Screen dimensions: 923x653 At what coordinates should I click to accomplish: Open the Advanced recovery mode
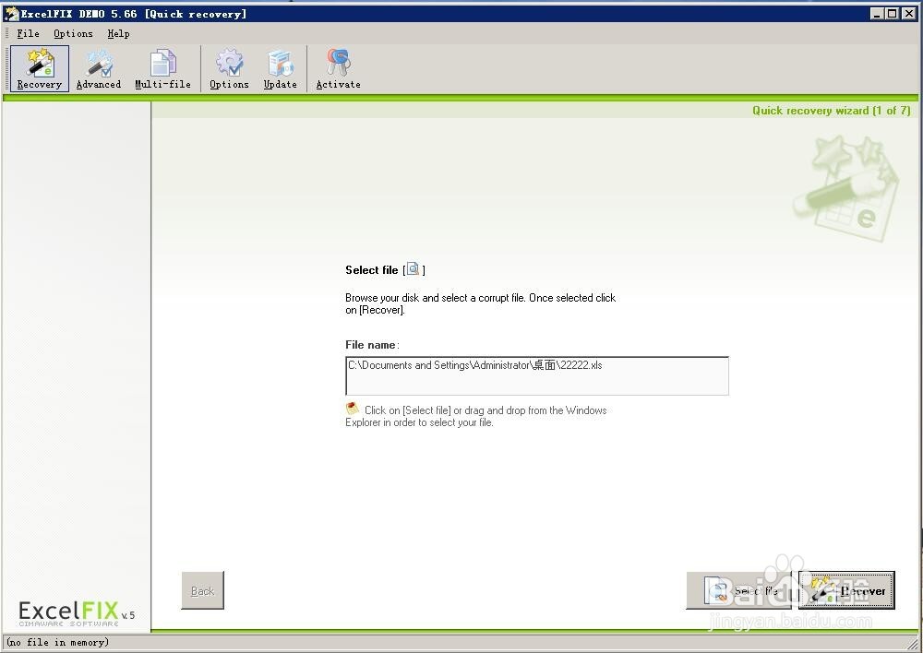[x=99, y=68]
